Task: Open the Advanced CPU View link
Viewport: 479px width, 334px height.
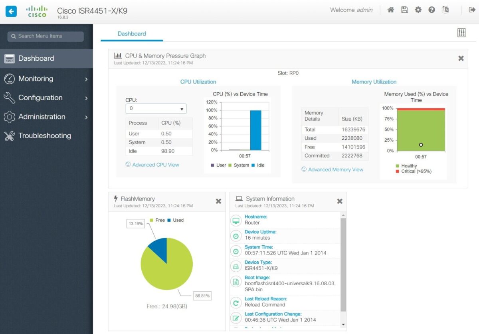Action: coord(155,165)
